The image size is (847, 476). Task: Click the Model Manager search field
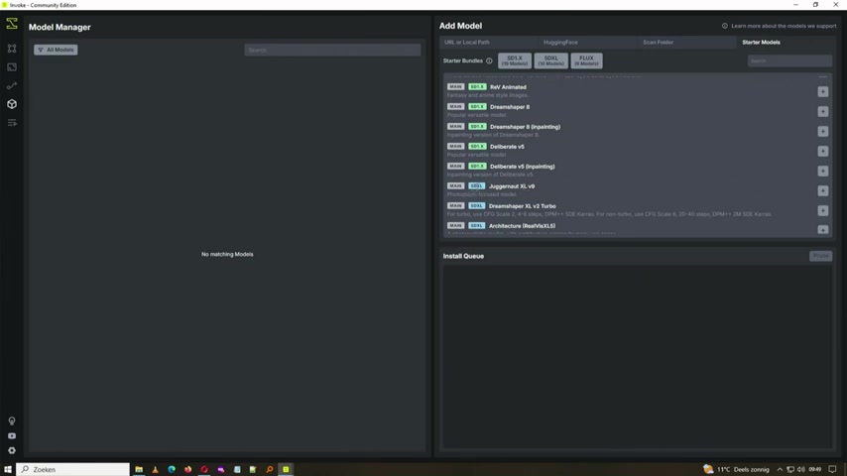[x=332, y=50]
